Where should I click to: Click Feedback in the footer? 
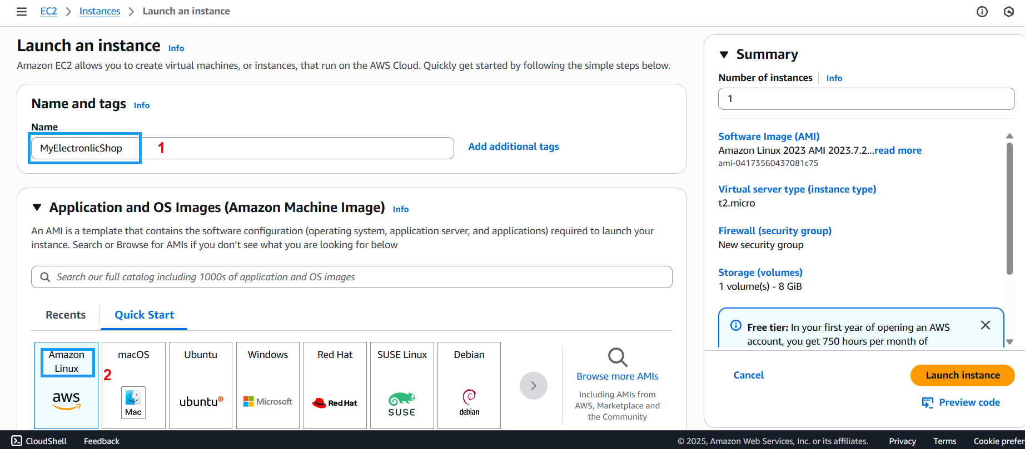pos(102,441)
